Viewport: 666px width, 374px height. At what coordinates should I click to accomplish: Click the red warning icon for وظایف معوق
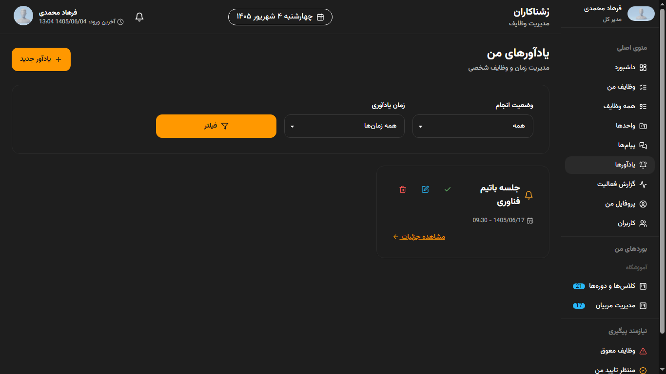coord(643,351)
